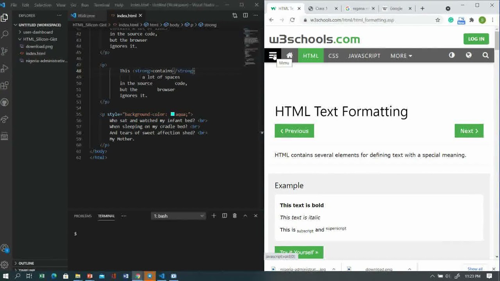Viewport: 500px width, 281px height.
Task: Open the Accounts icon in VS Code
Action: point(5,249)
